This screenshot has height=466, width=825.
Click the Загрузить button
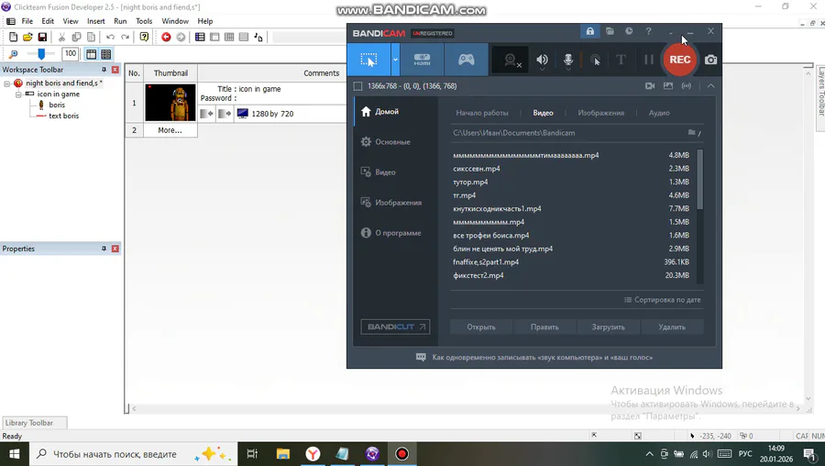(609, 327)
